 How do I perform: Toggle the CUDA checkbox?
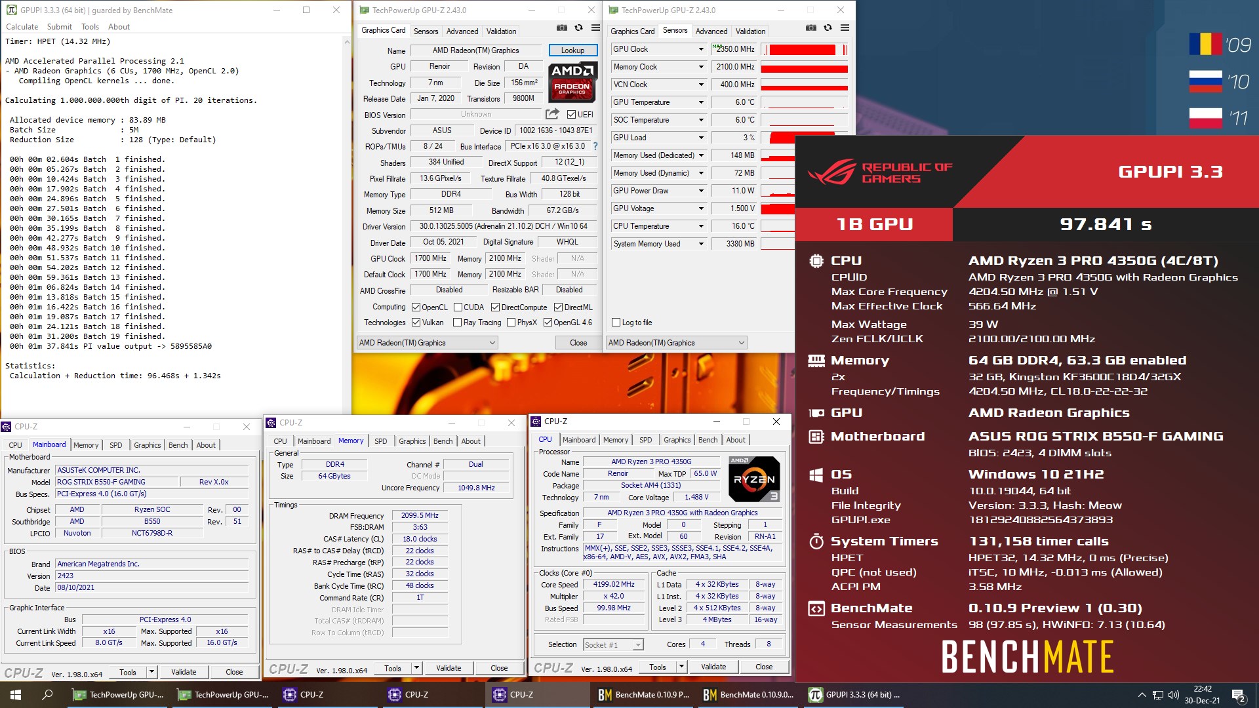pos(457,307)
